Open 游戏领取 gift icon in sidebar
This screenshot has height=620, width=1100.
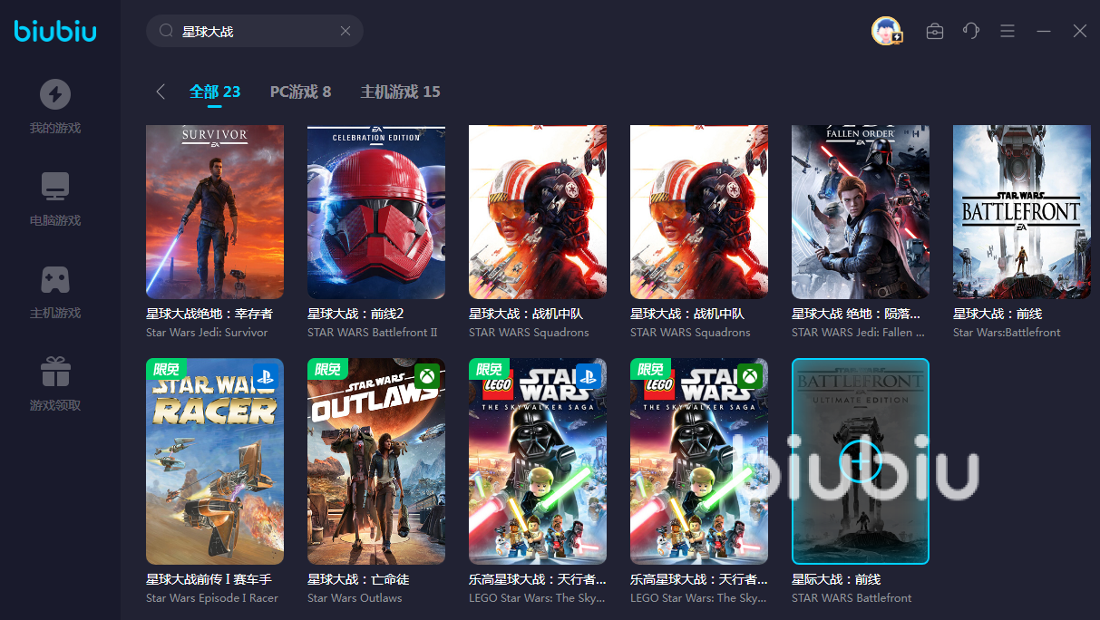coord(55,372)
